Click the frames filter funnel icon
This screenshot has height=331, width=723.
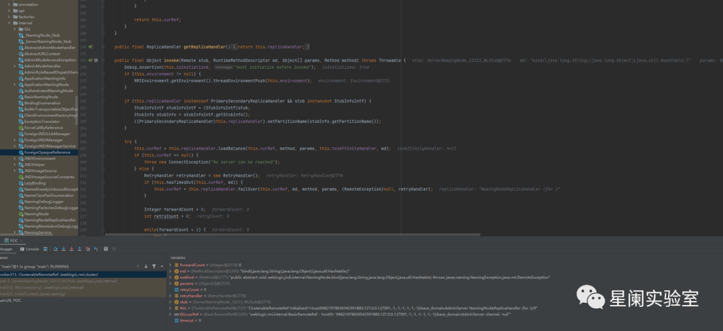pyautogui.click(x=154, y=266)
